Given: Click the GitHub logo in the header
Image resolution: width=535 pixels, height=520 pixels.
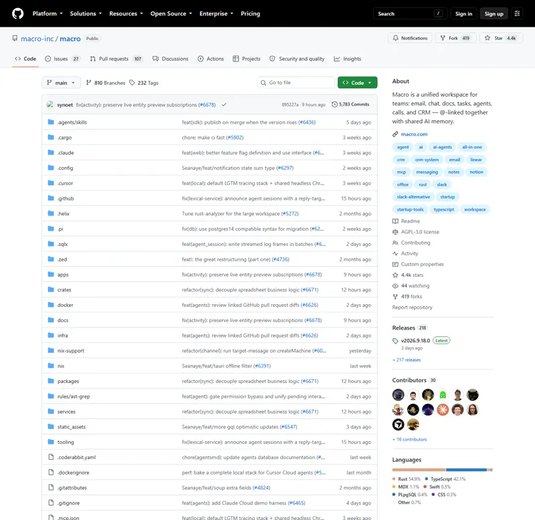Looking at the screenshot, I should point(18,13).
